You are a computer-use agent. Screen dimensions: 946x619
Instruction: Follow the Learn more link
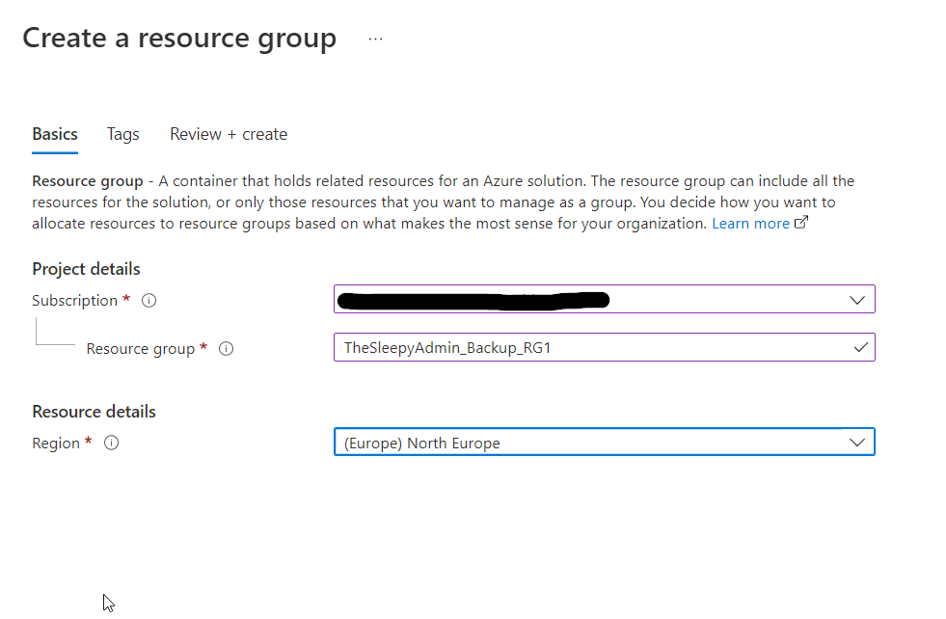pos(750,224)
